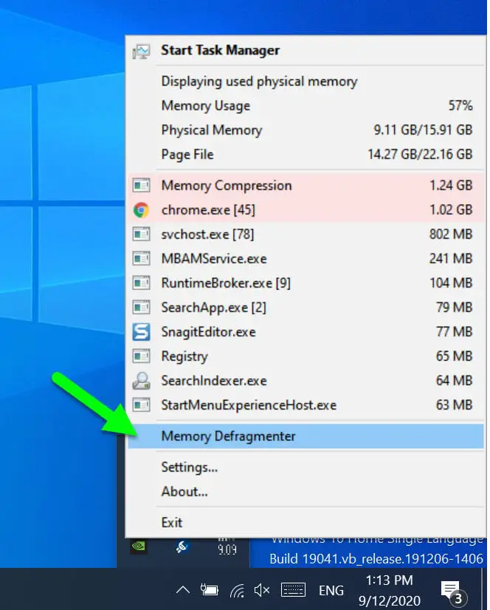The image size is (490, 610).
Task: Click the Memory Compression entry text
Action: coord(227,186)
